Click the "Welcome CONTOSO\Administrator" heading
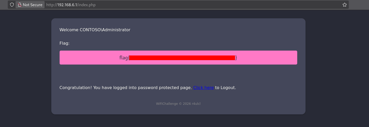Image resolution: width=369 pixels, height=127 pixels. [x=95, y=30]
